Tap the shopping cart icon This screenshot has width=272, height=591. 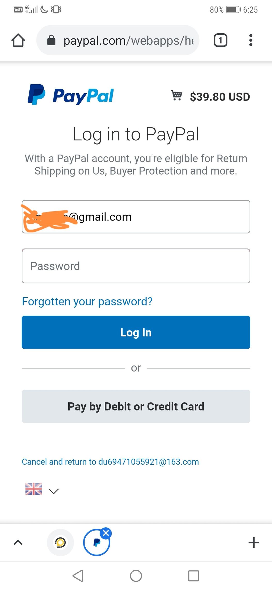[177, 95]
